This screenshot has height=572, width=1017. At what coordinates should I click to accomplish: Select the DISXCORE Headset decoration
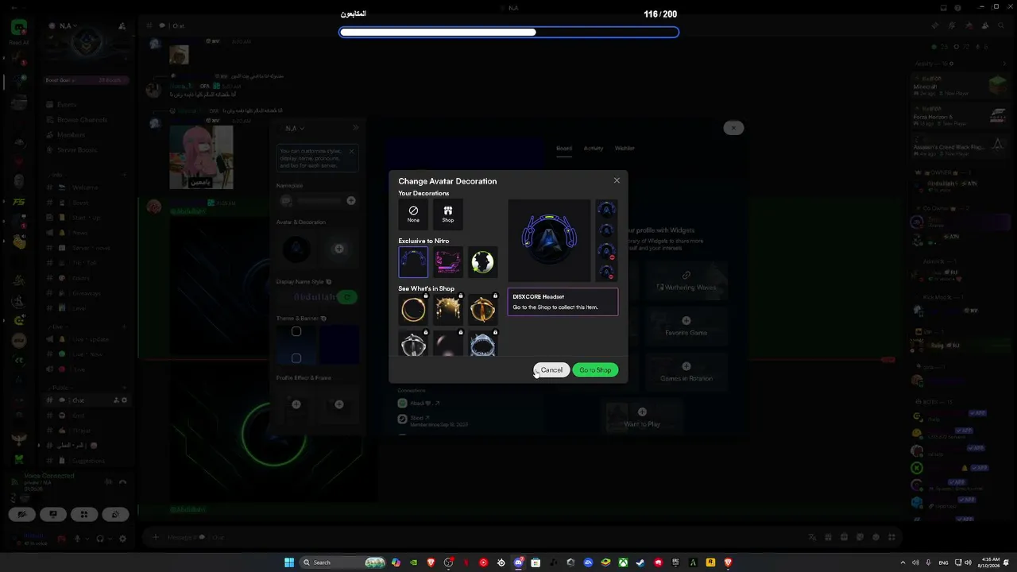(x=413, y=262)
